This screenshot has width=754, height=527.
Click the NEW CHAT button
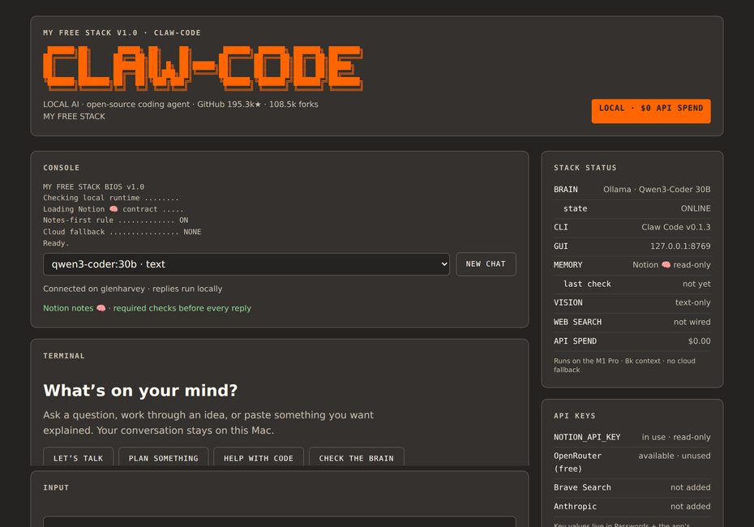(486, 264)
